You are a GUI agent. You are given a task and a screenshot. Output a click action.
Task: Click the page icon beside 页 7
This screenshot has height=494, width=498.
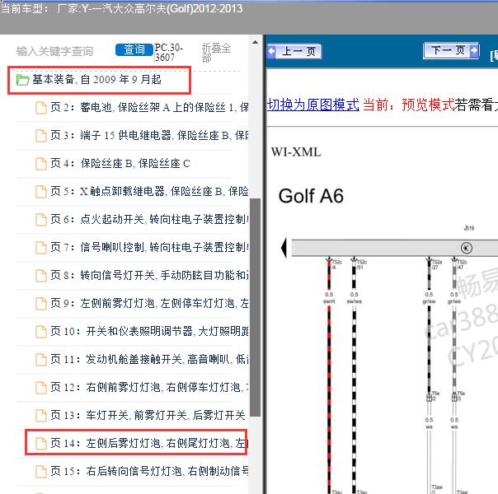pos(41,247)
